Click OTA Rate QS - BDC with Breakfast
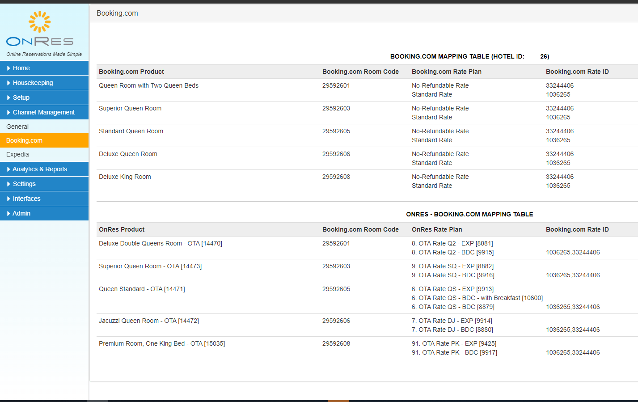Viewport: 638px width, 402px height. [477, 298]
